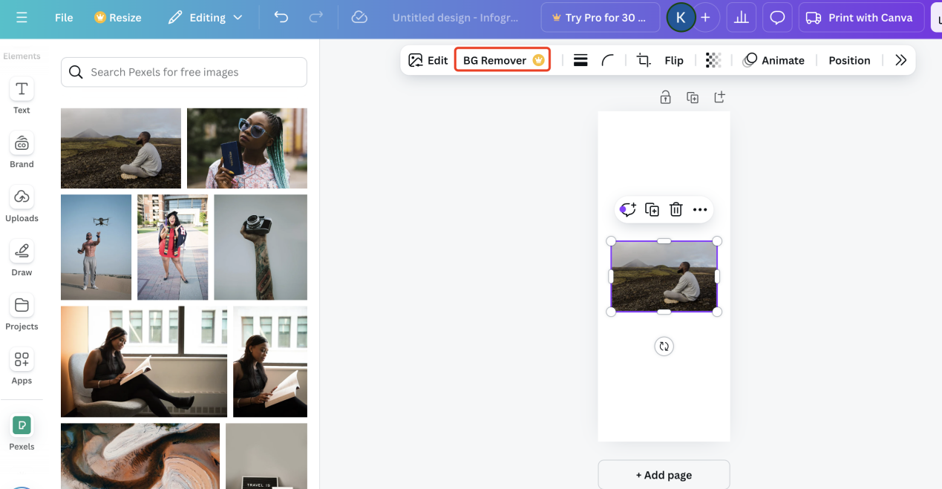Expand the Editing mode dropdown
Screen dimensions: 942x489
tap(206, 17)
